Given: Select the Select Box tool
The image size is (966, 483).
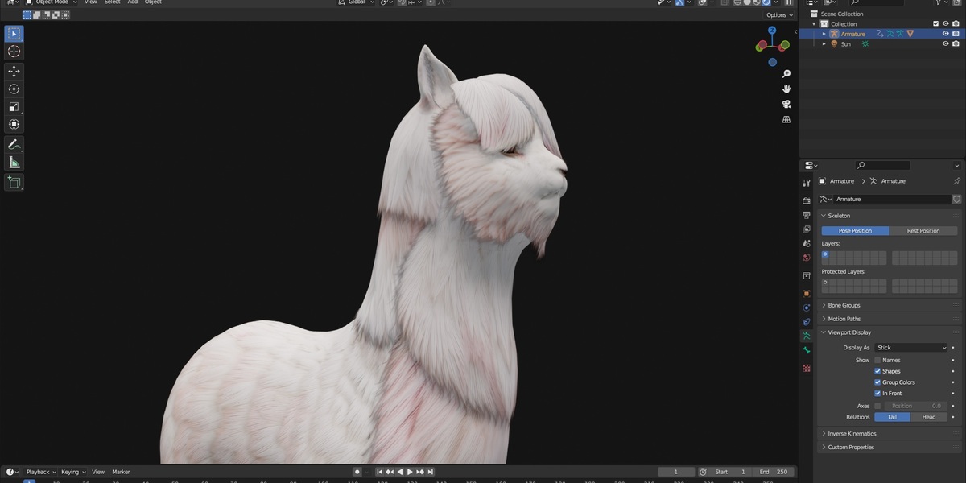Looking at the screenshot, I should (14, 34).
